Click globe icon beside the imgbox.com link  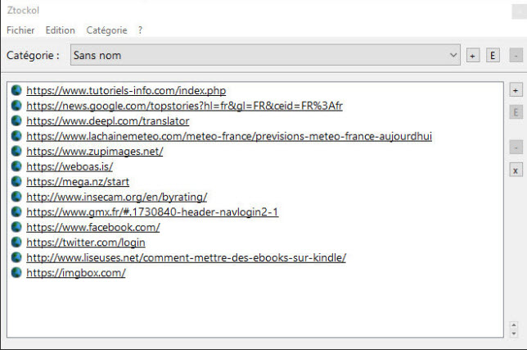tap(16, 273)
